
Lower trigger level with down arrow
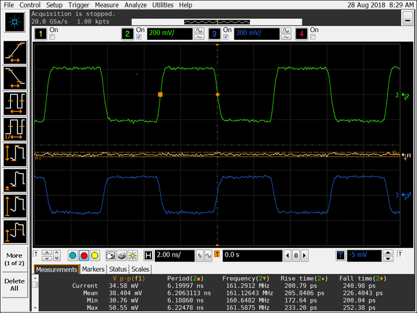388,259
